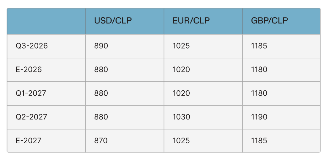Click the USD/CLP column header
Screen dimensions: 330x163
coord(125,21)
